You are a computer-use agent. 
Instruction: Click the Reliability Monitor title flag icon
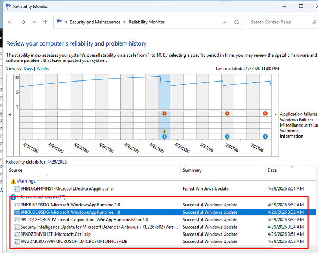pos(8,6)
